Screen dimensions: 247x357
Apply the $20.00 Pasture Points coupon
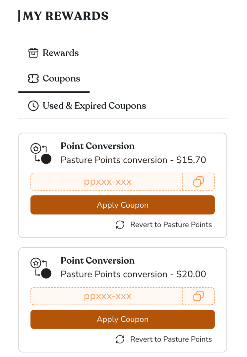[122, 319]
